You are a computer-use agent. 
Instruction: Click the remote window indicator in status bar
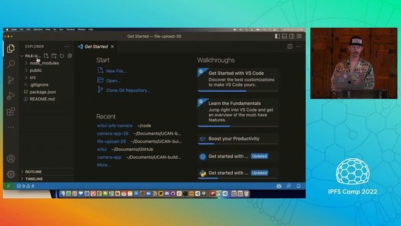[x=8, y=186]
